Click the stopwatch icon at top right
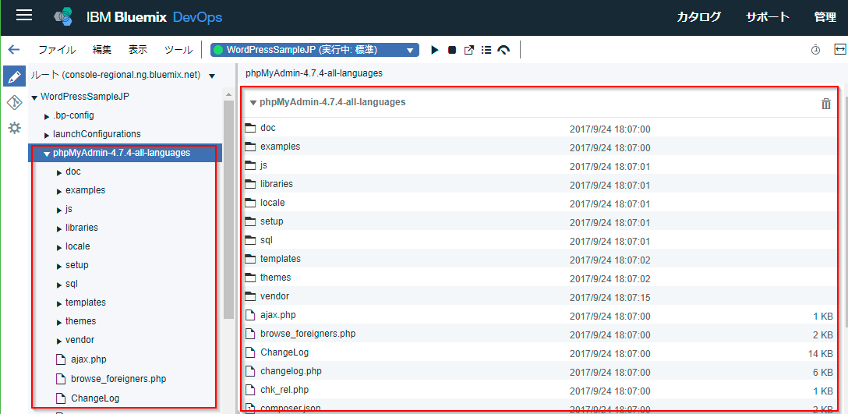Image resolution: width=848 pixels, height=414 pixels. (x=815, y=50)
